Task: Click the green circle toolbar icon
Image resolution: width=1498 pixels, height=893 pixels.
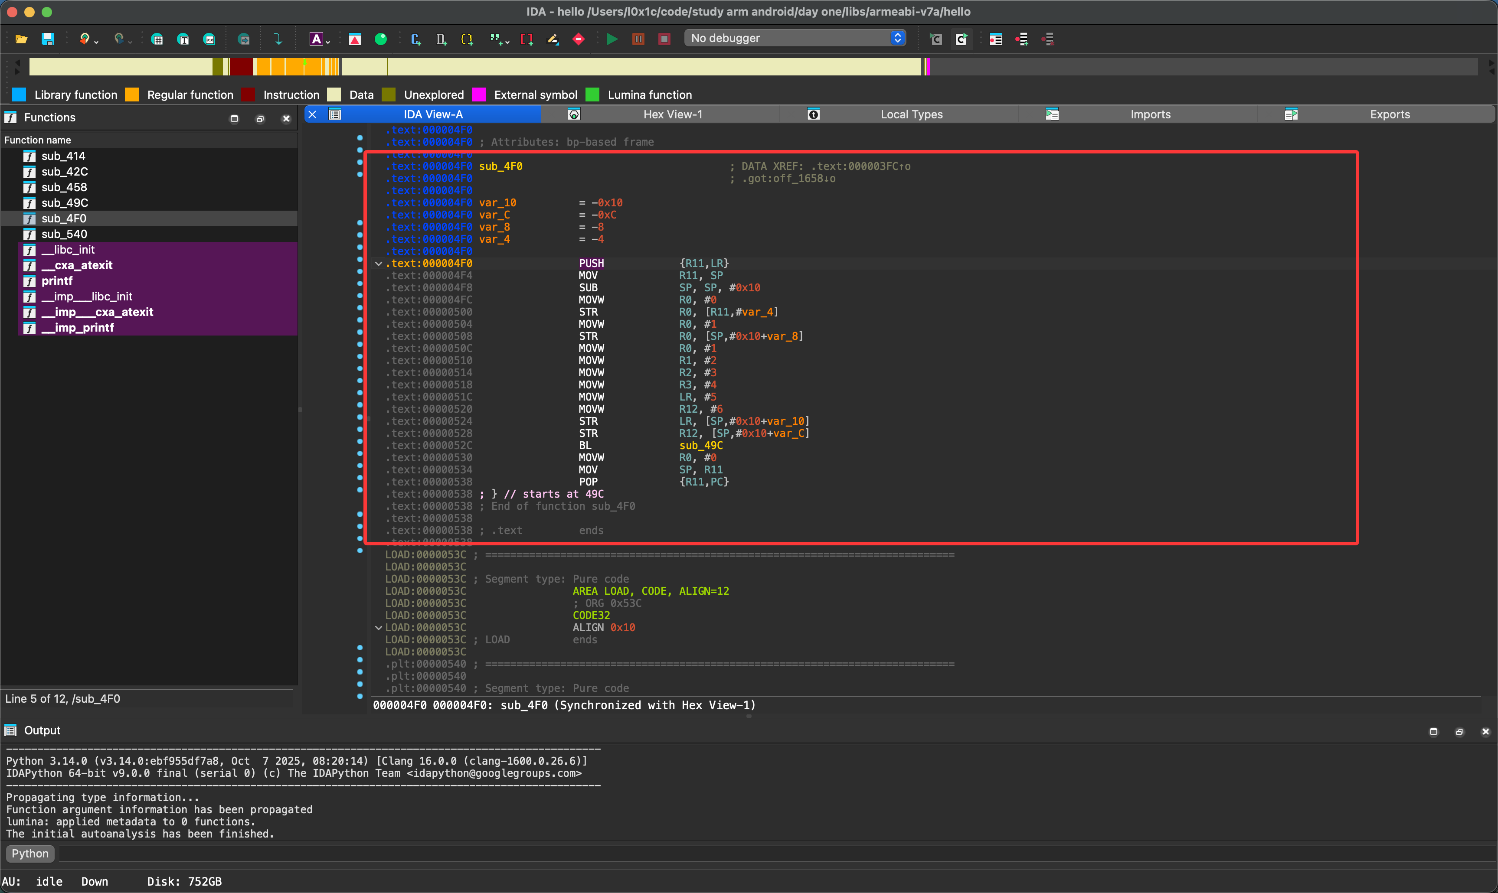Action: (380, 39)
